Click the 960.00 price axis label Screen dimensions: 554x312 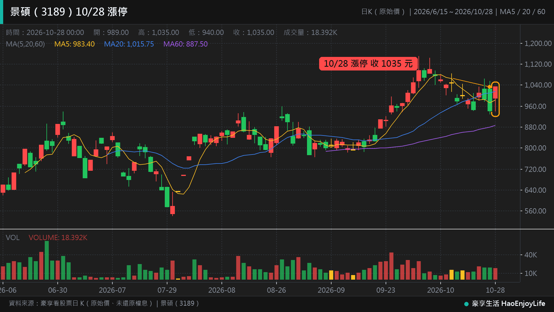[x=535, y=106]
